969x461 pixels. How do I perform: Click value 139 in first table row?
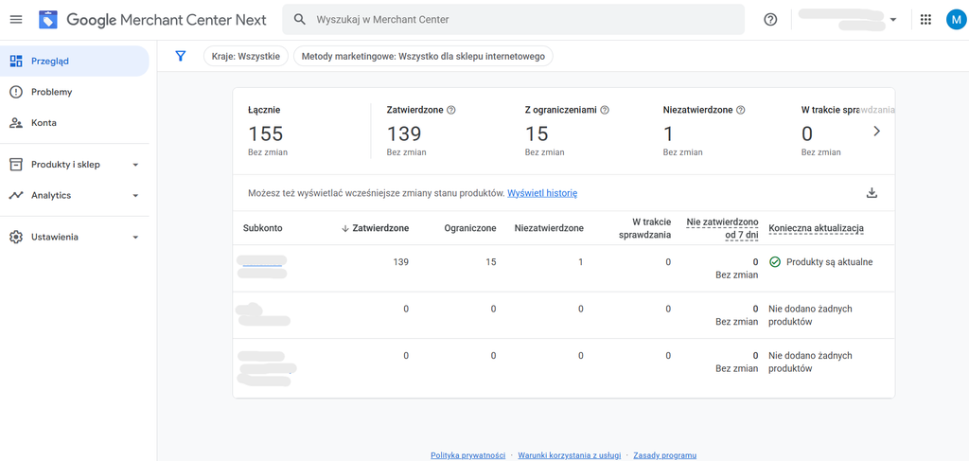[x=400, y=262]
